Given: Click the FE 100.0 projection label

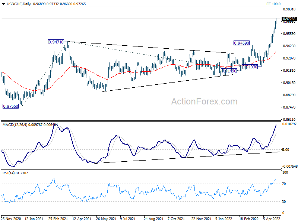Looking at the screenshot, I should (x=273, y=4).
